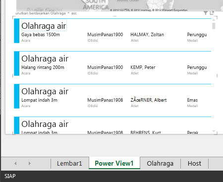Click the card list scrollbar thumb
The image size is (223, 182).
tap(214, 26)
